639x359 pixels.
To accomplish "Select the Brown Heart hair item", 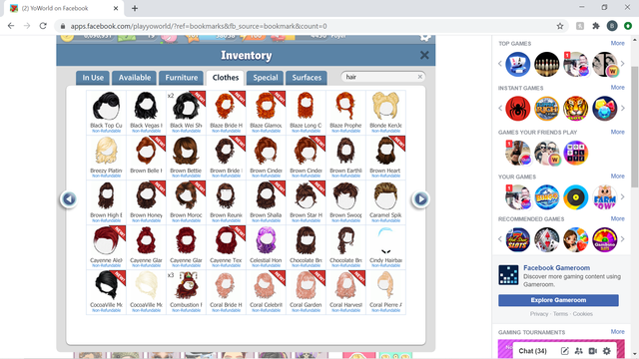I will (386, 158).
